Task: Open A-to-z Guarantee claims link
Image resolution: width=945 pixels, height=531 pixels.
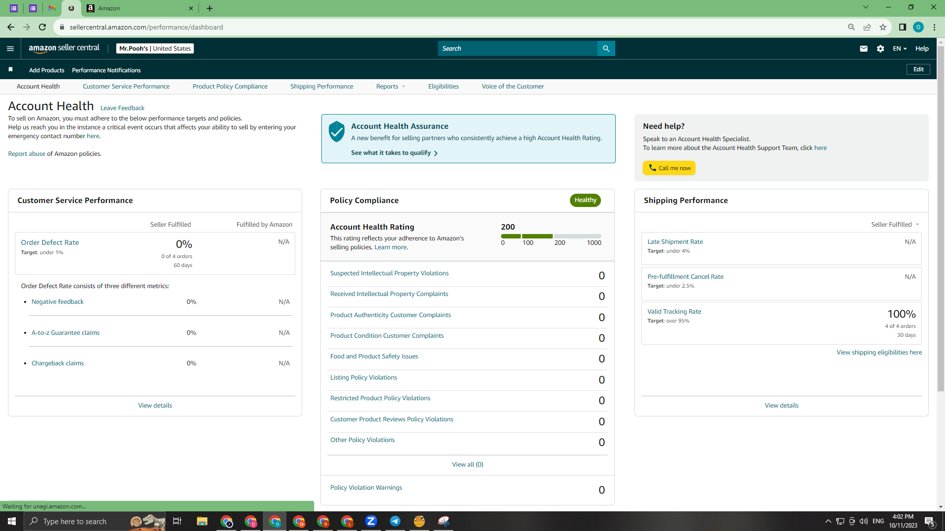Action: (x=65, y=332)
